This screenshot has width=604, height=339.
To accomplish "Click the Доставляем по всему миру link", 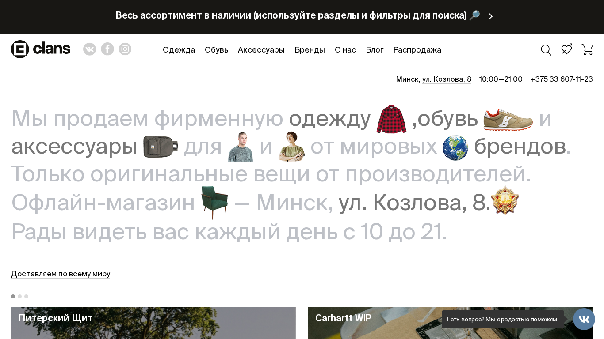I will point(61,274).
